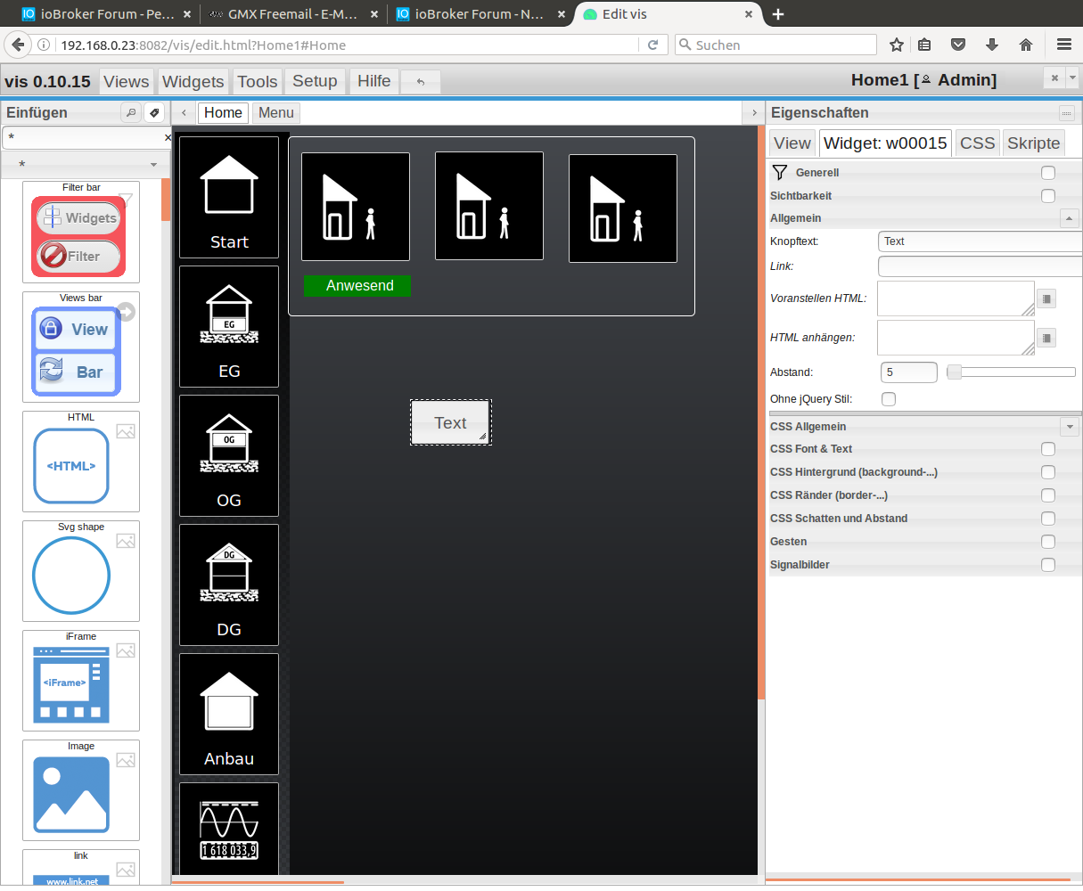This screenshot has width=1083, height=891.
Task: Select the Text button widget on canvas
Action: 450,423
